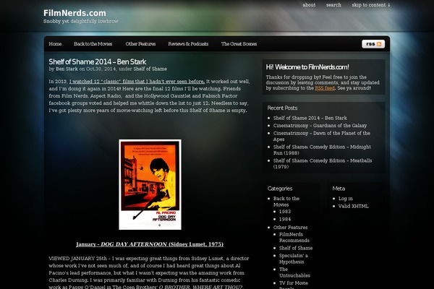Open the 1983 subcategory
The height and width of the screenshot is (289, 434).
coord(285,211)
